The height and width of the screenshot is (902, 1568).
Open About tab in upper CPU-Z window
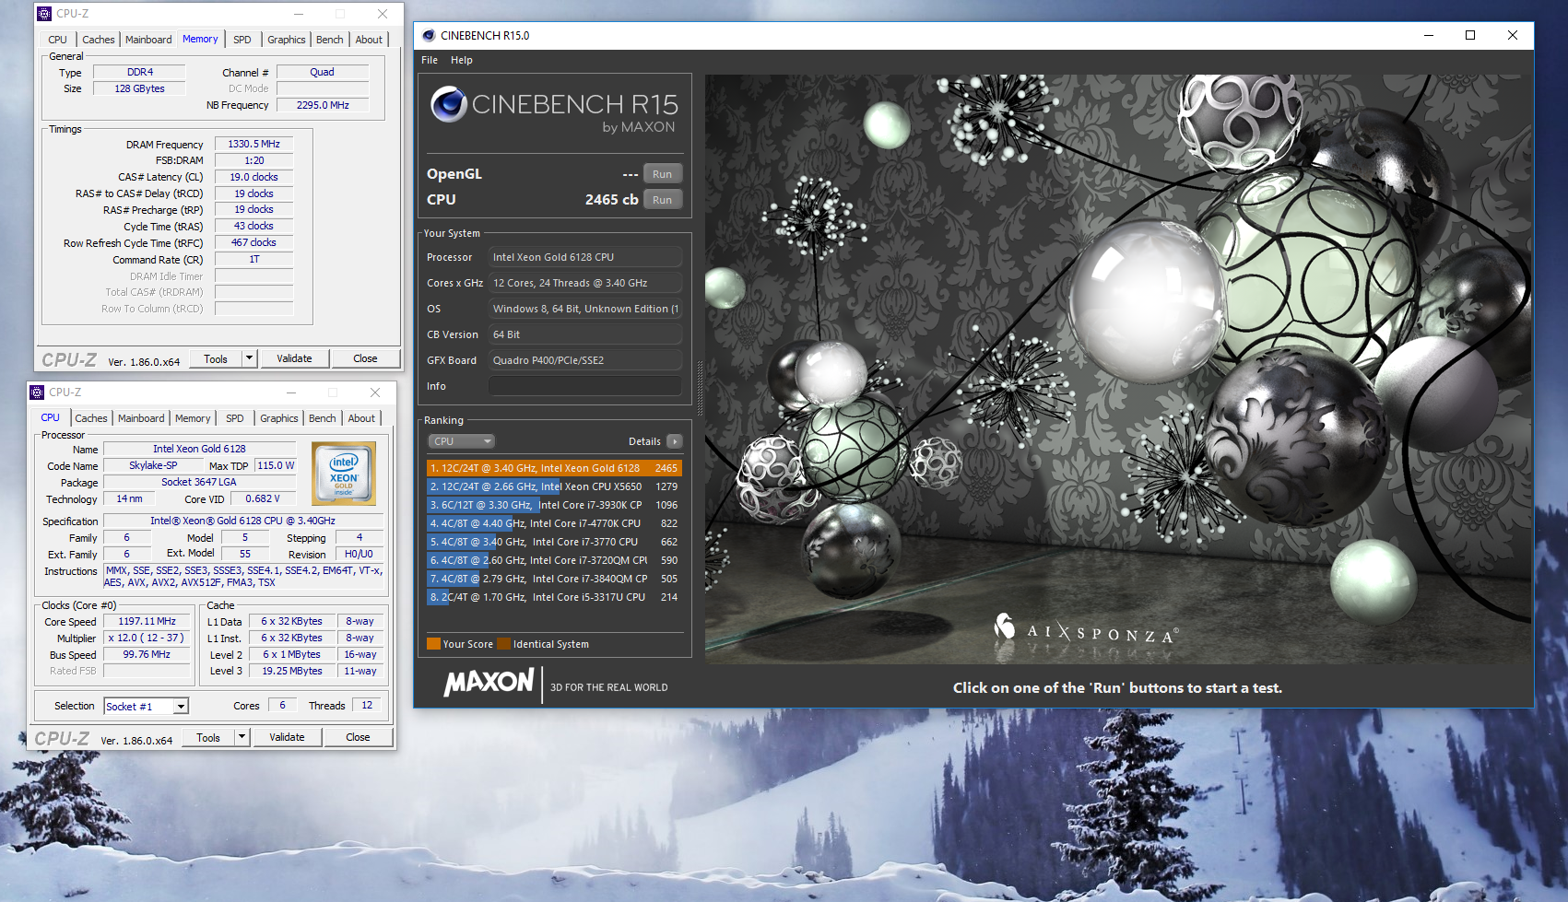click(369, 40)
